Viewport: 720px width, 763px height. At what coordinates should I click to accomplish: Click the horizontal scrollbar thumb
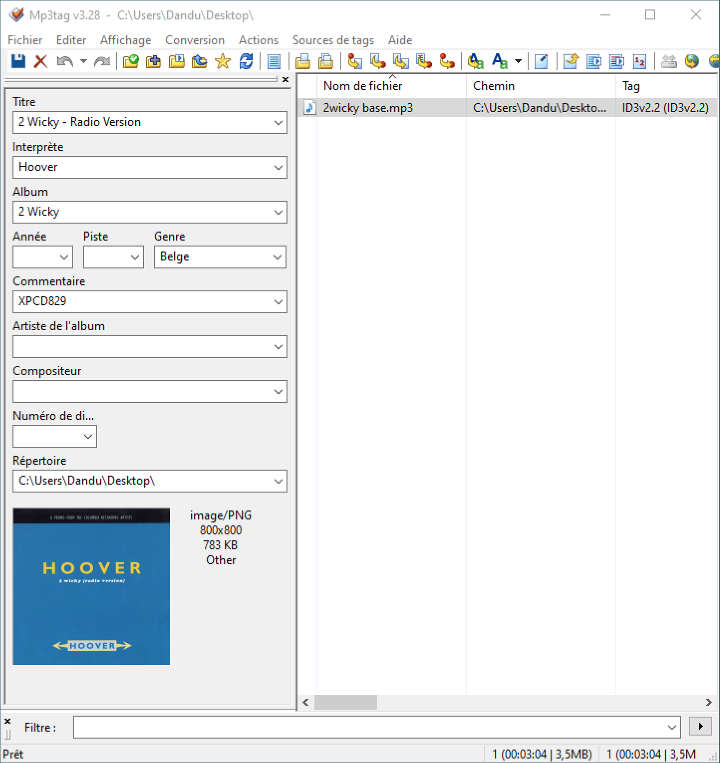pos(346,702)
